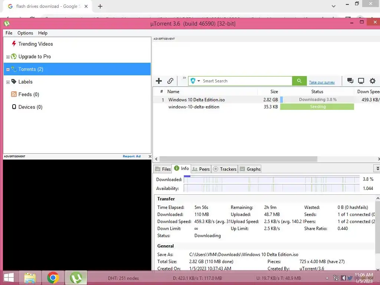Viewport: 380px width, 285px height.
Task: Click the download speed status bar entry
Action: (197, 278)
